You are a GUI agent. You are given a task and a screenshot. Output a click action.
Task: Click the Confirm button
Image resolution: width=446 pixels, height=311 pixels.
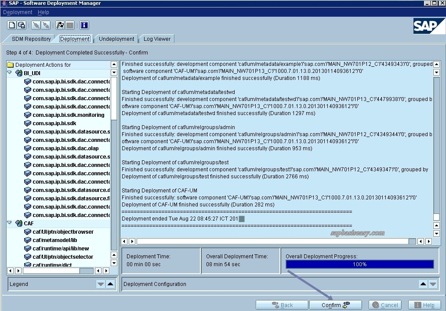coord(335,305)
